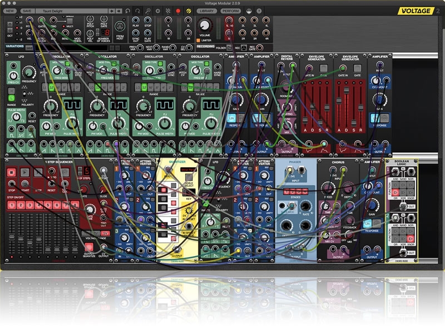Click the recording FOLDER icon
Viewport: 445px width, 326px height.
229,48
